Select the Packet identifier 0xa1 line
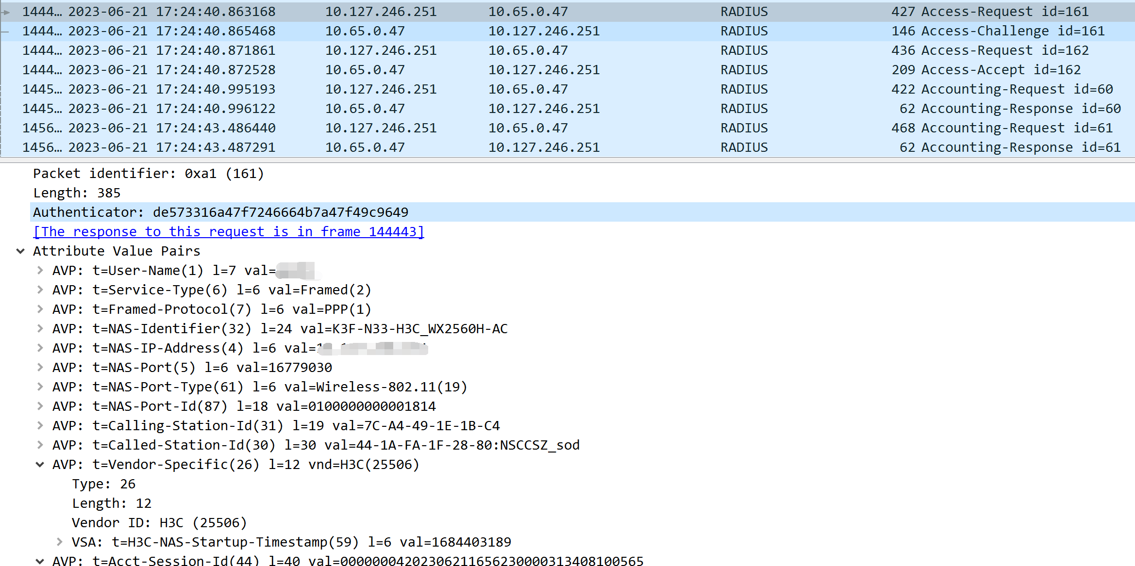Image resolution: width=1135 pixels, height=566 pixels. (x=148, y=174)
